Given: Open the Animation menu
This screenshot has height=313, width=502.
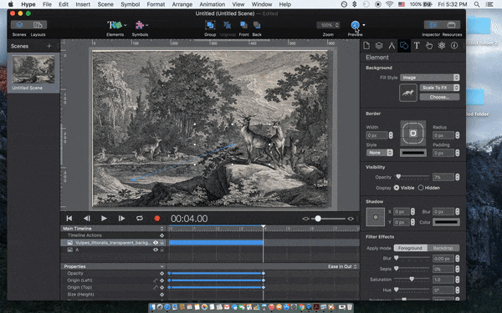Looking at the screenshot, I should [212, 4].
